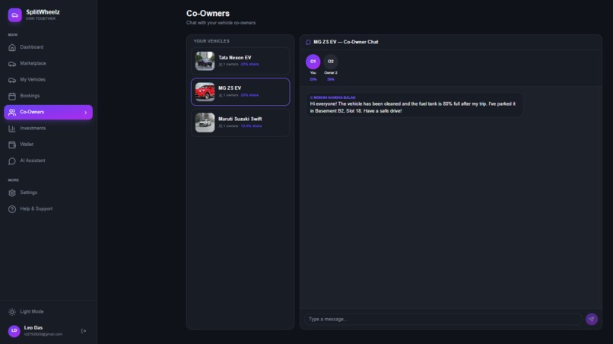The width and height of the screenshot is (613, 344).
Task: Click the LD user avatar
Action: (14, 331)
